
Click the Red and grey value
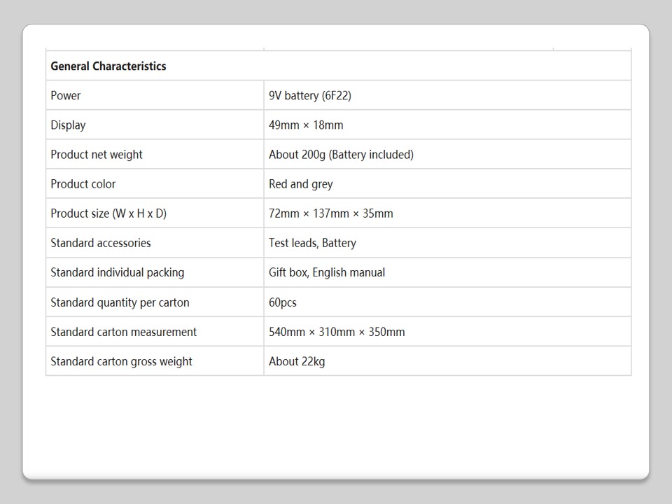coord(301,184)
